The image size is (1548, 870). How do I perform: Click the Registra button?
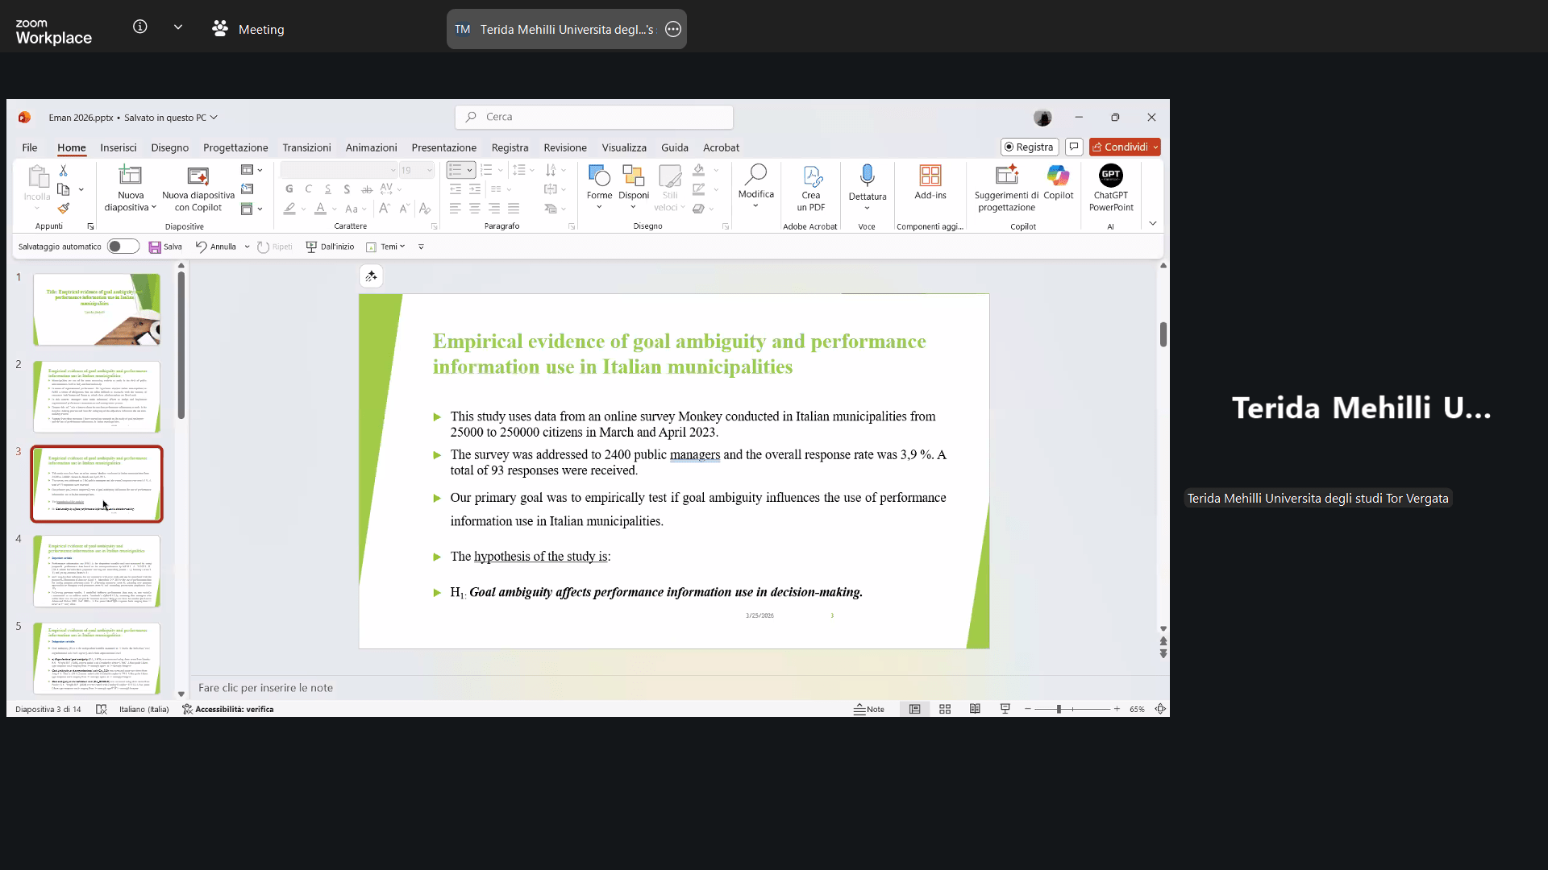[x=1029, y=147]
